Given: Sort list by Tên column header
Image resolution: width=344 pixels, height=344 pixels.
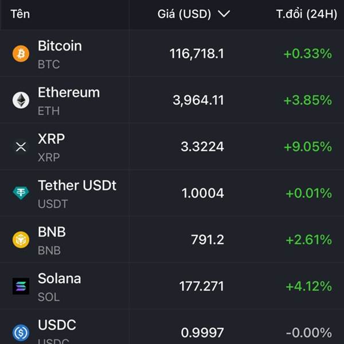Looking at the screenshot, I should [x=20, y=14].
